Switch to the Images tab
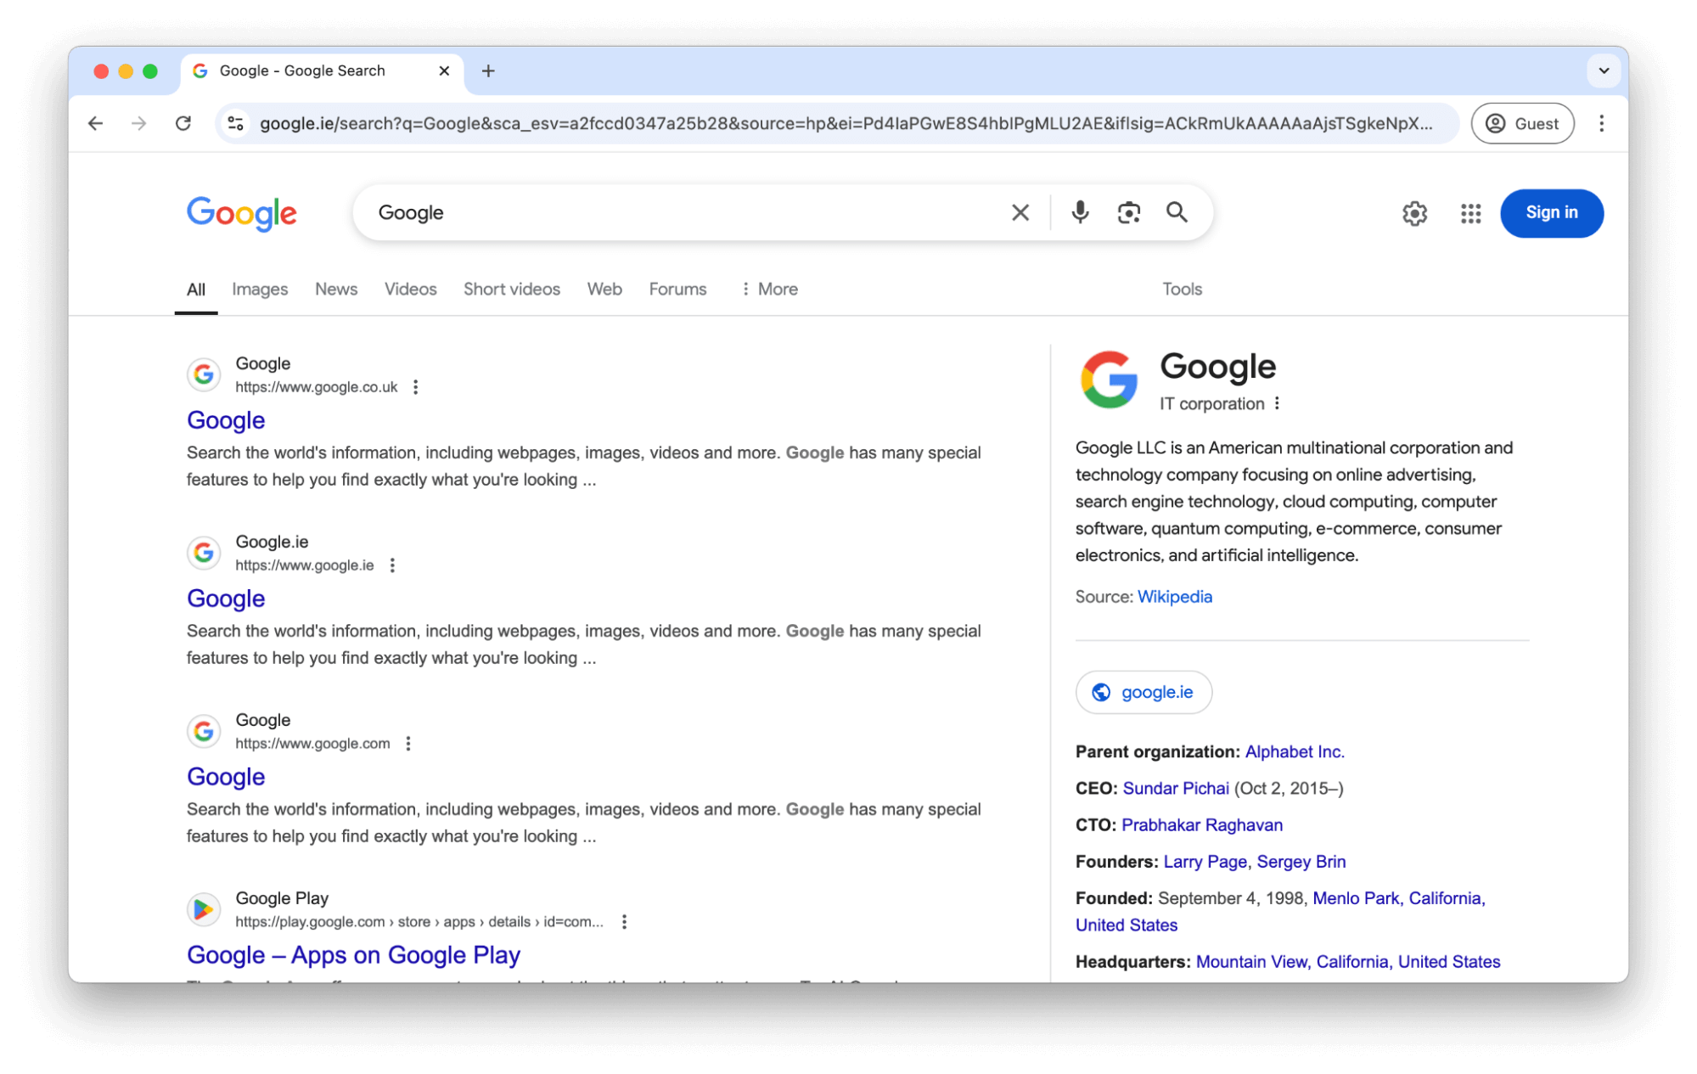This screenshot has height=1074, width=1697. click(259, 289)
